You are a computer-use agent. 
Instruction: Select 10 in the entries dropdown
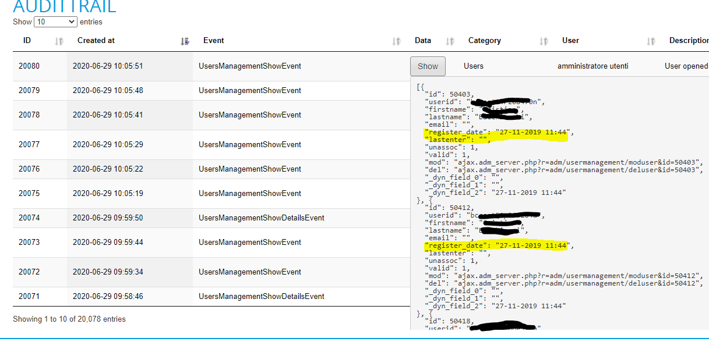click(55, 22)
